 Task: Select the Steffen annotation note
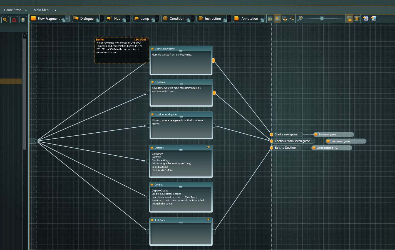pyautogui.click(x=121, y=50)
